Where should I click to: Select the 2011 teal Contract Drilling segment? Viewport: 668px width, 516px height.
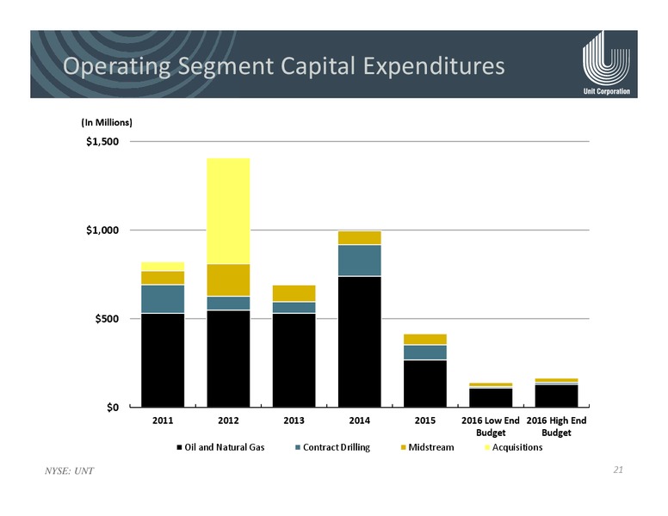click(x=163, y=299)
